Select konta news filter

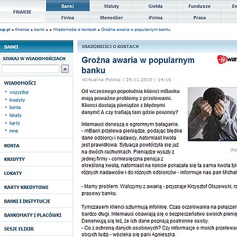[15, 108]
